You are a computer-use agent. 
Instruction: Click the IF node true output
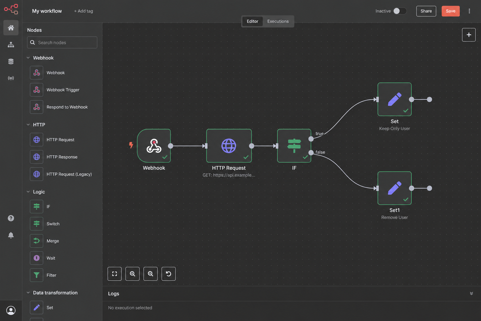(x=311, y=139)
